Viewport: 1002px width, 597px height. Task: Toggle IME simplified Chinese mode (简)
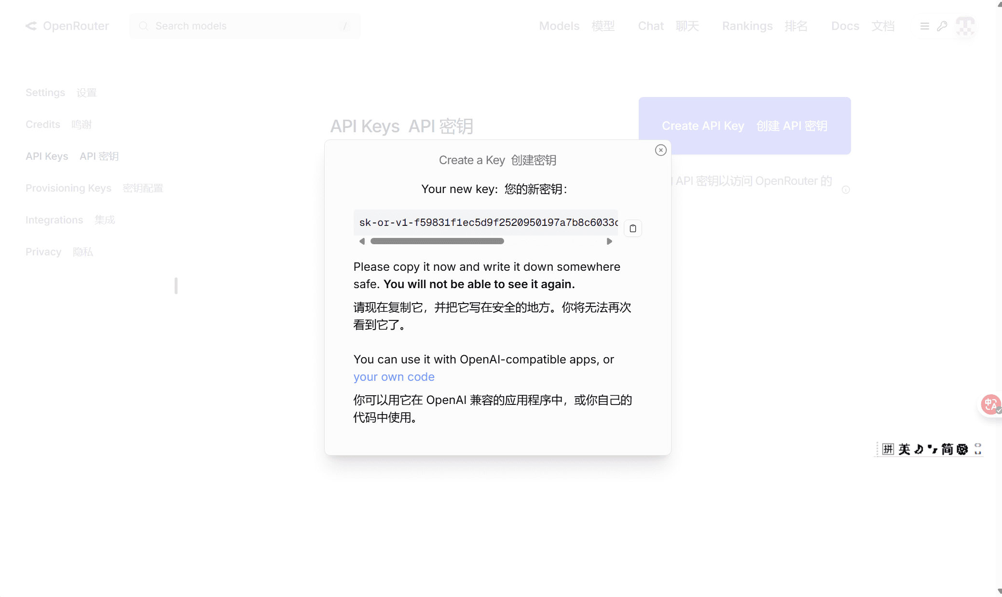pyautogui.click(x=947, y=449)
